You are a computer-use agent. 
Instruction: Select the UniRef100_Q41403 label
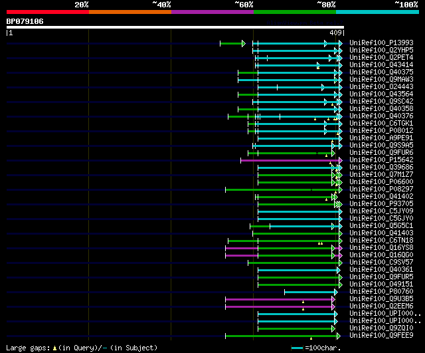tap(381, 233)
